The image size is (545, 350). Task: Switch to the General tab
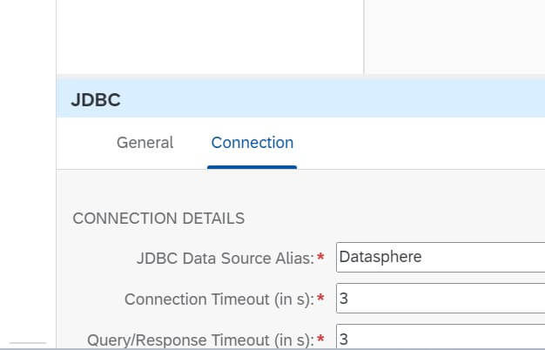[x=145, y=143]
